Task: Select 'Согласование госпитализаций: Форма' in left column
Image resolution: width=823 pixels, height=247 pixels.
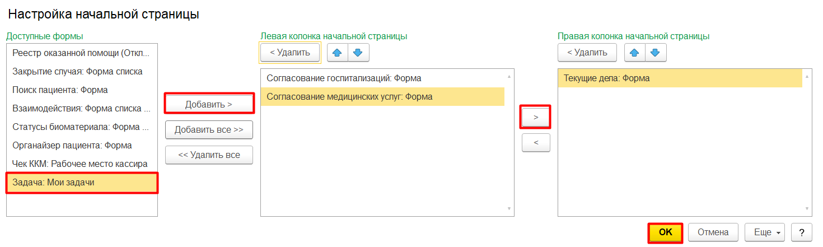Action: point(344,78)
